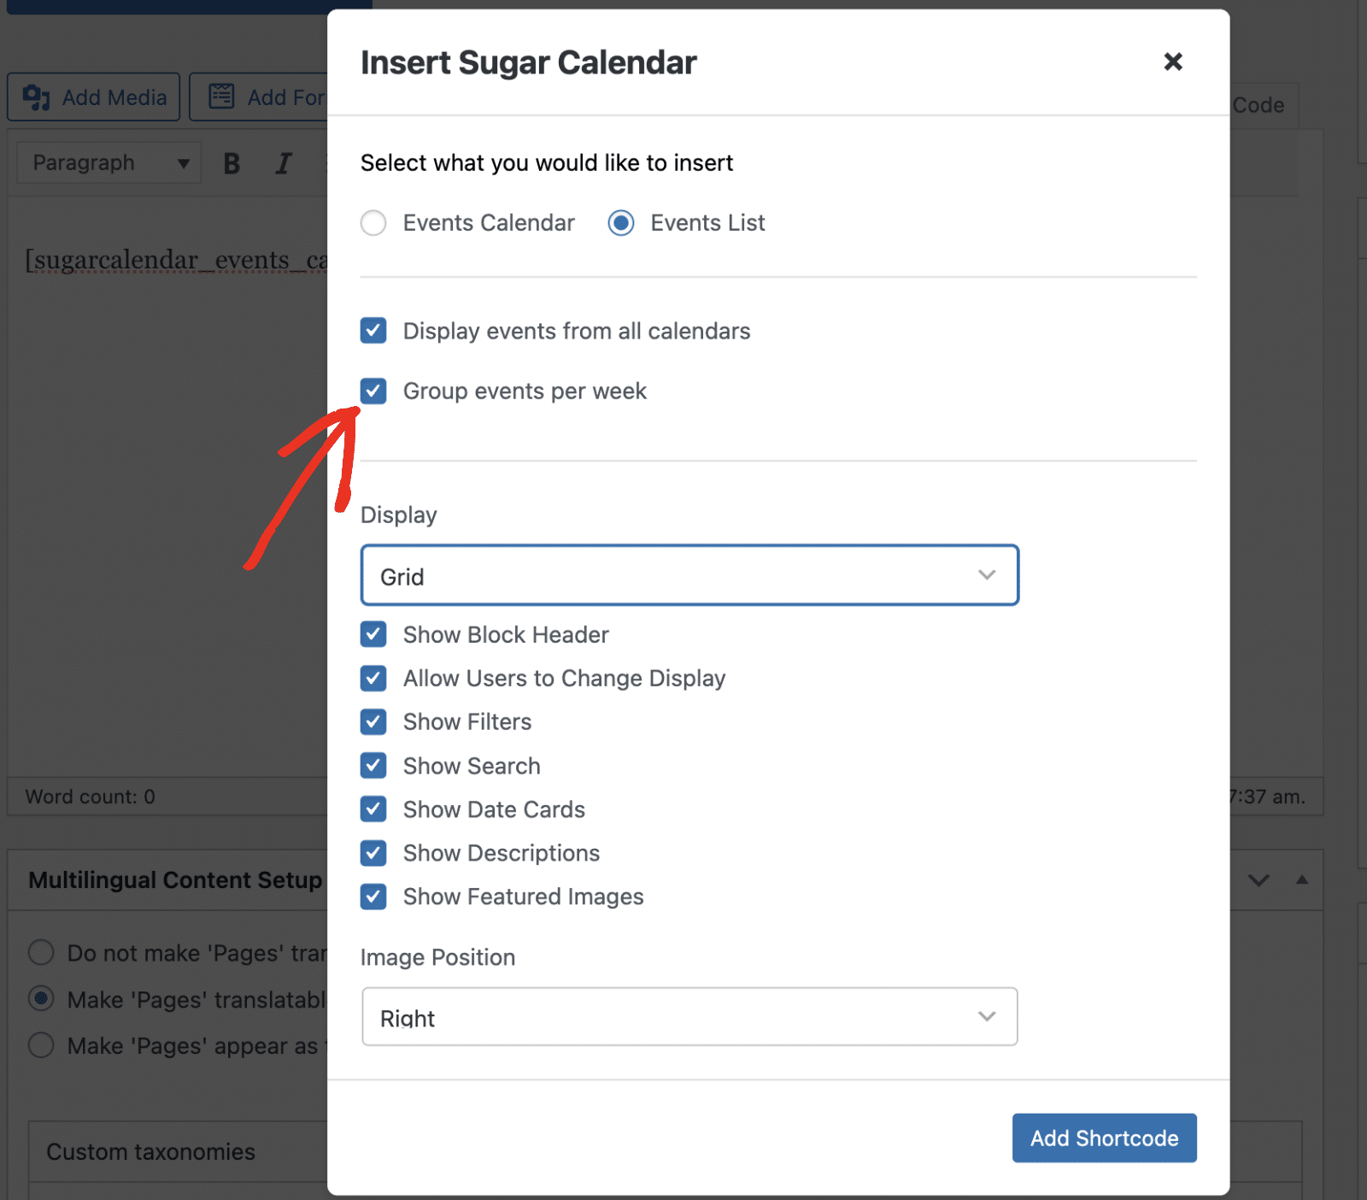The height and width of the screenshot is (1200, 1367).
Task: Uncheck Allow Users to Change Display
Action: (373, 678)
